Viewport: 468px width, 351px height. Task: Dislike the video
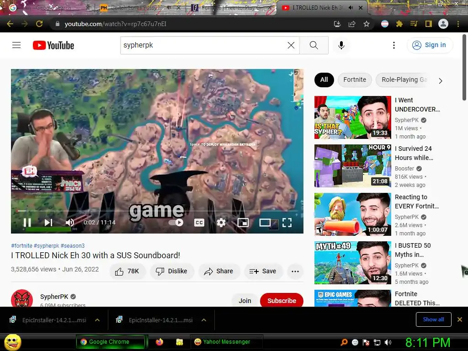(x=172, y=271)
